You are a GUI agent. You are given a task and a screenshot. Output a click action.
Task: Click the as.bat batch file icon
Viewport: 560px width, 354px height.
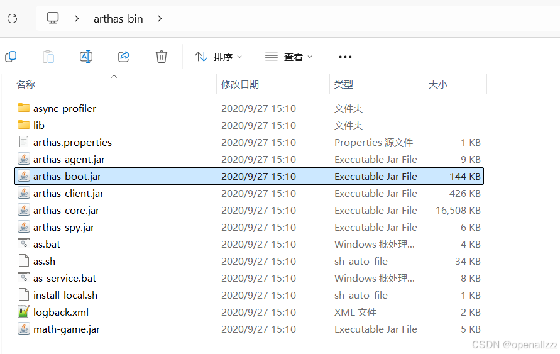tap(24, 243)
